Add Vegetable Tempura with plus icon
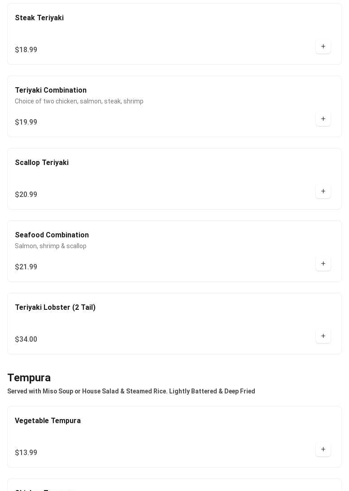The height and width of the screenshot is (491, 349). point(323,450)
